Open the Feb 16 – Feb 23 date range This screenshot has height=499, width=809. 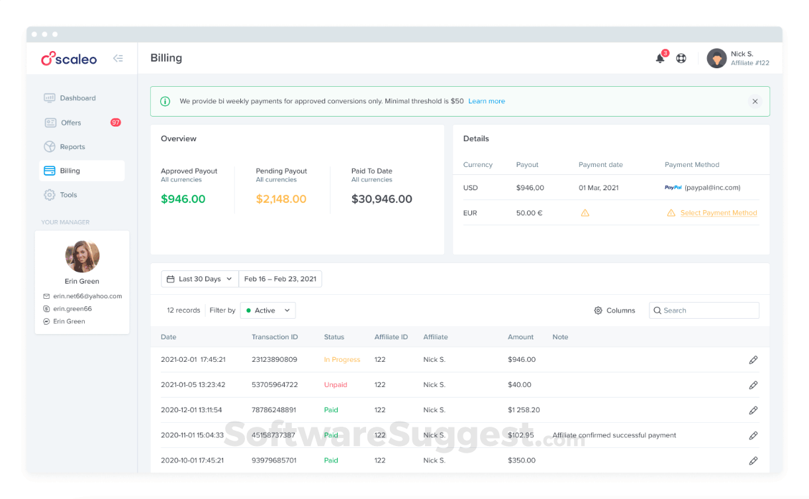tap(280, 279)
